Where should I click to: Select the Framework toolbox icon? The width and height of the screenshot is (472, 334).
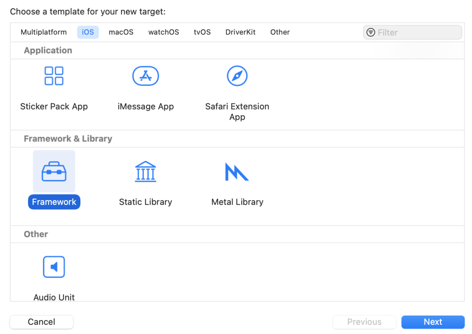coord(54,171)
